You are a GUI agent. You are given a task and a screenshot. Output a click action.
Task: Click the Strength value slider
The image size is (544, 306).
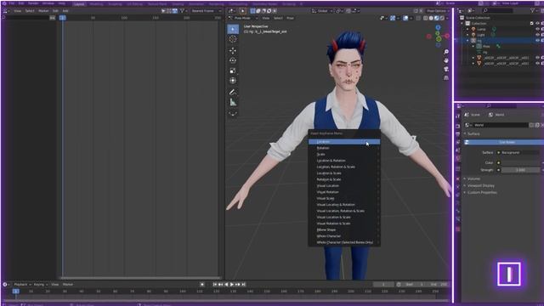pyautogui.click(x=520, y=170)
